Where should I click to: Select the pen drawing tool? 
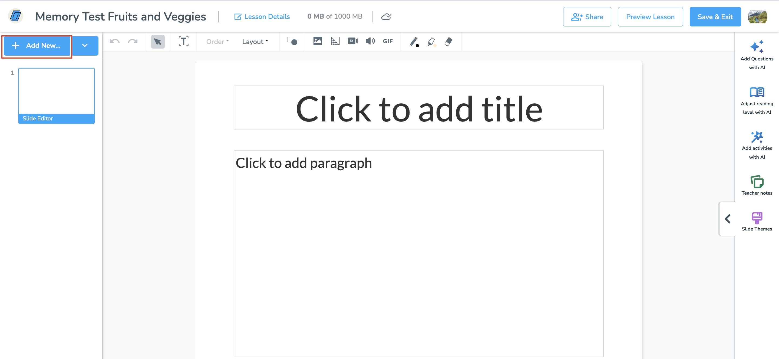point(414,42)
